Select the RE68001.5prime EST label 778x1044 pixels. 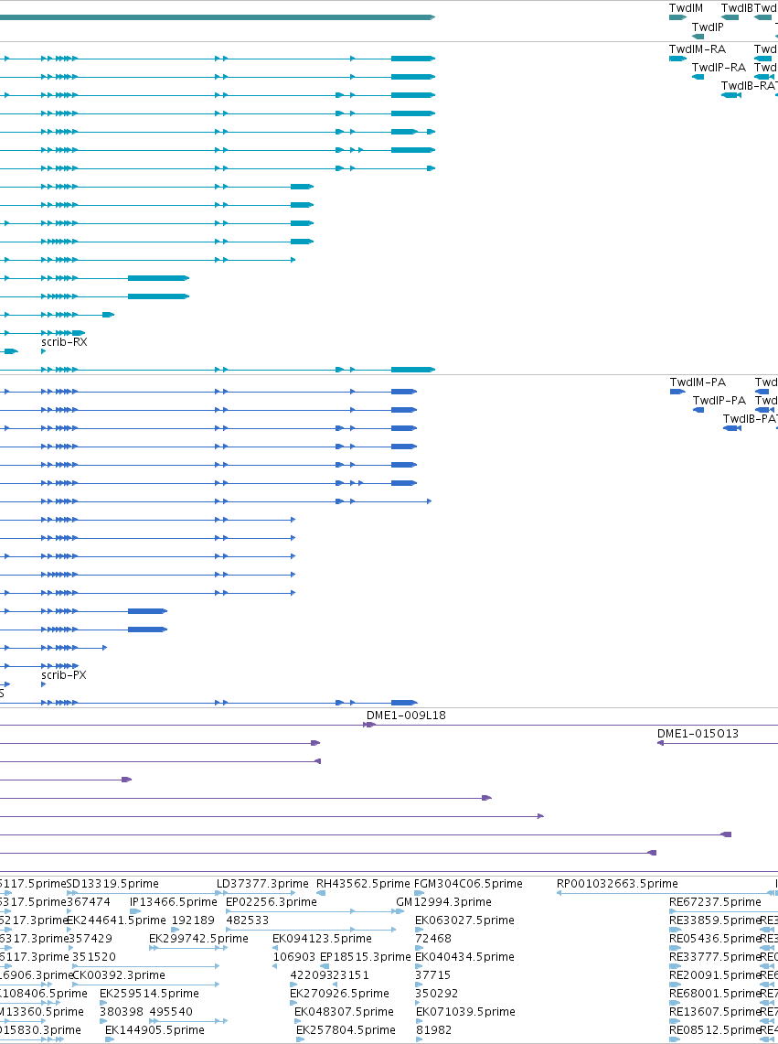point(714,993)
